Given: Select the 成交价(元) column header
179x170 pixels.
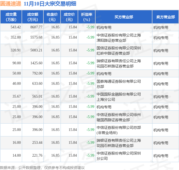Looking at the screenshot, I should 69,17.
